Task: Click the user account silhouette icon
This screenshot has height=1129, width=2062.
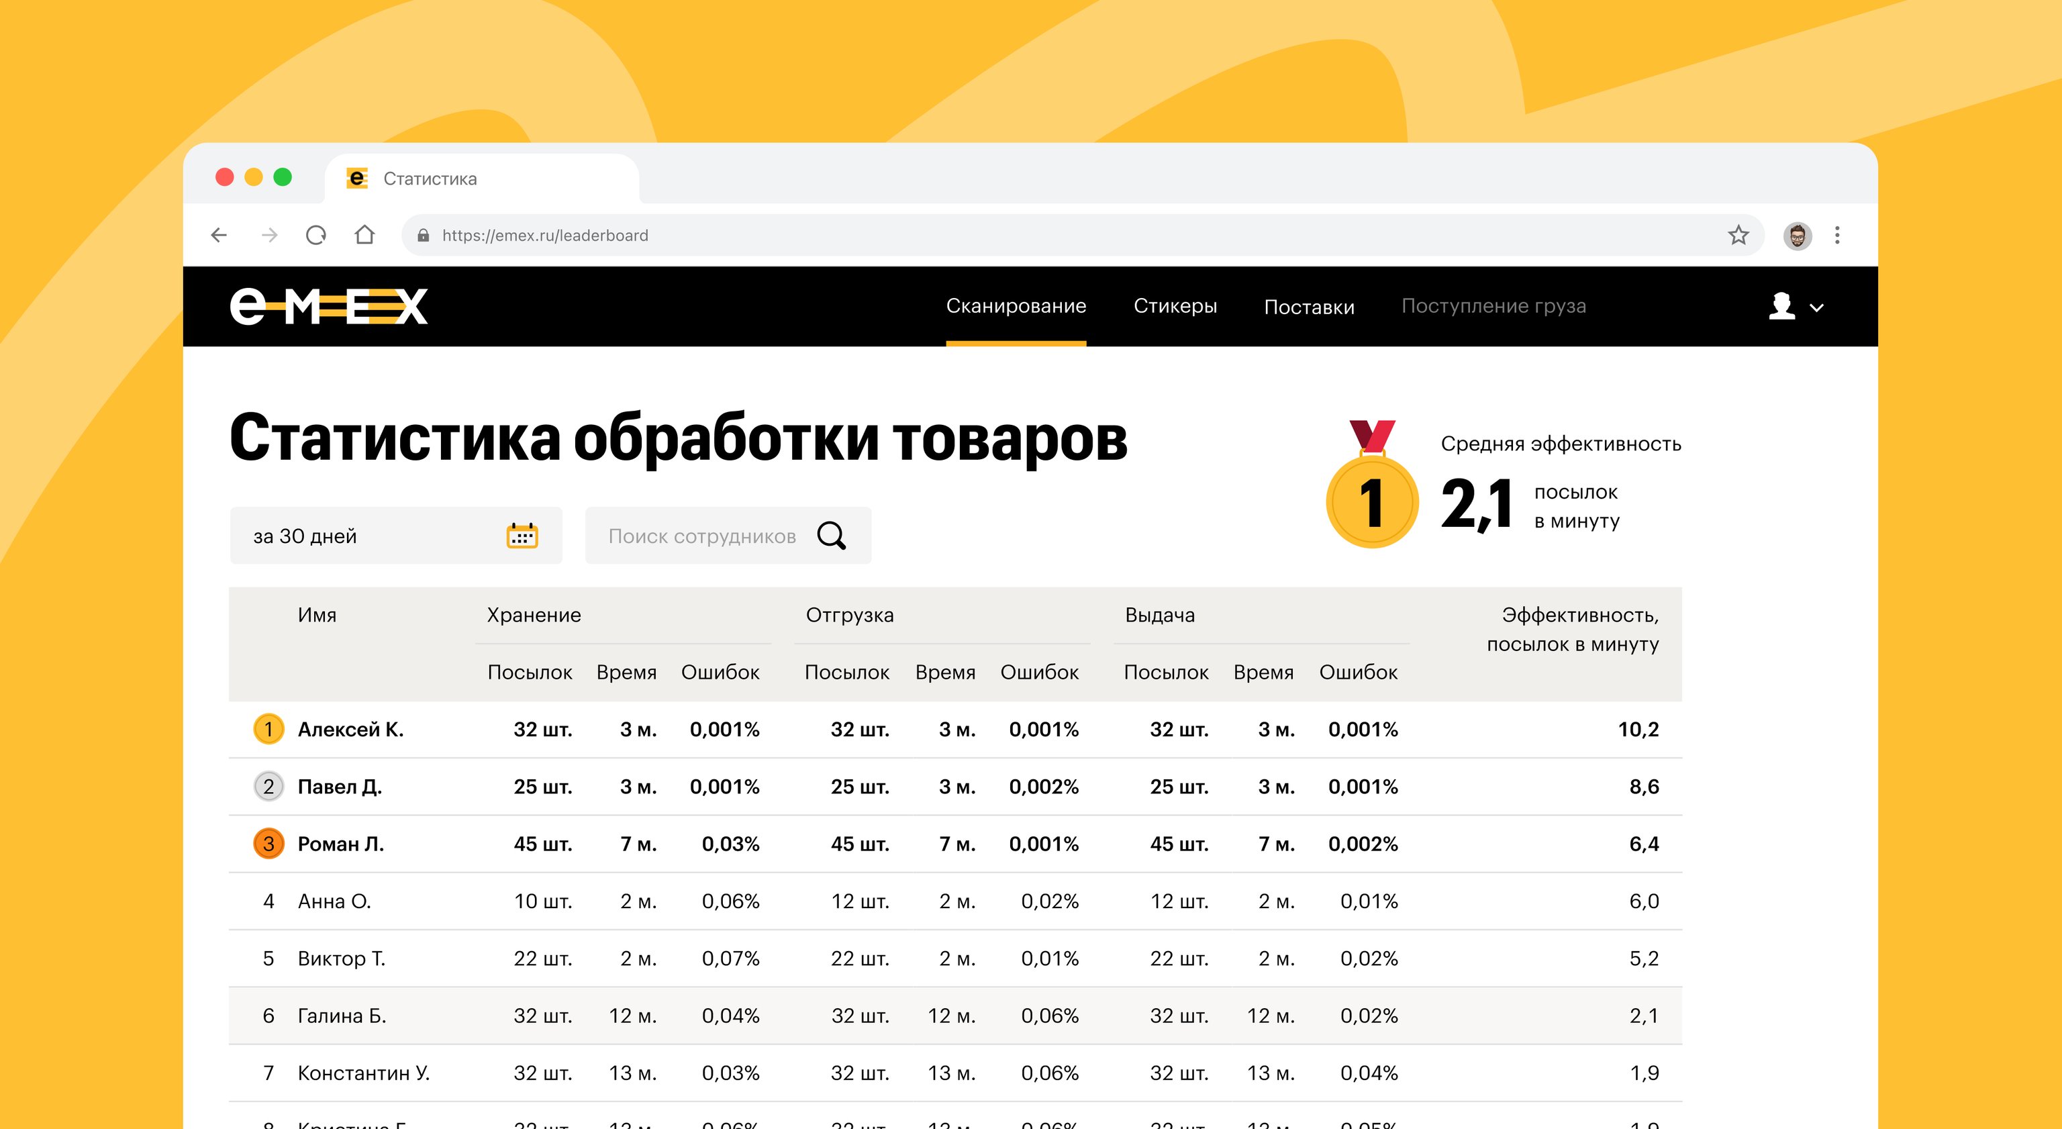Action: pyautogui.click(x=1781, y=306)
